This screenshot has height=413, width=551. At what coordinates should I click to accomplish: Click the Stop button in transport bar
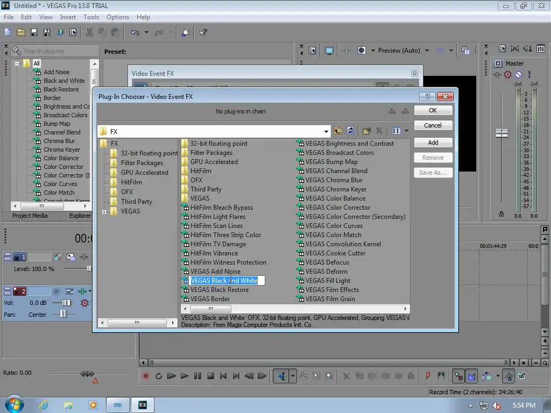click(x=210, y=376)
